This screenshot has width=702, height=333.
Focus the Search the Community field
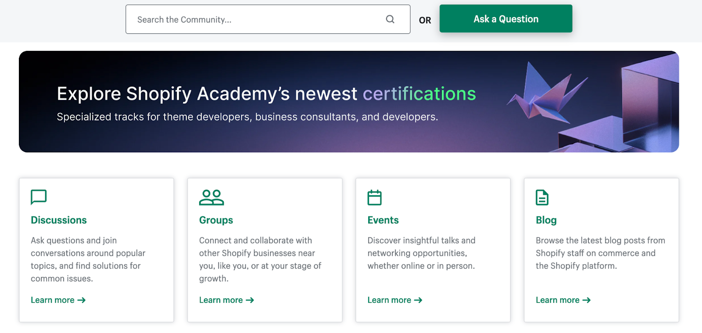[268, 19]
